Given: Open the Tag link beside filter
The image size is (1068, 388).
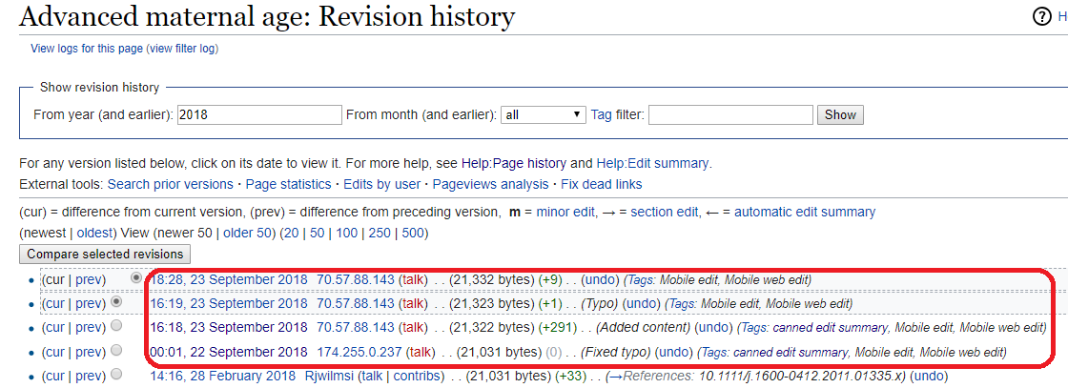Looking at the screenshot, I should click(601, 114).
